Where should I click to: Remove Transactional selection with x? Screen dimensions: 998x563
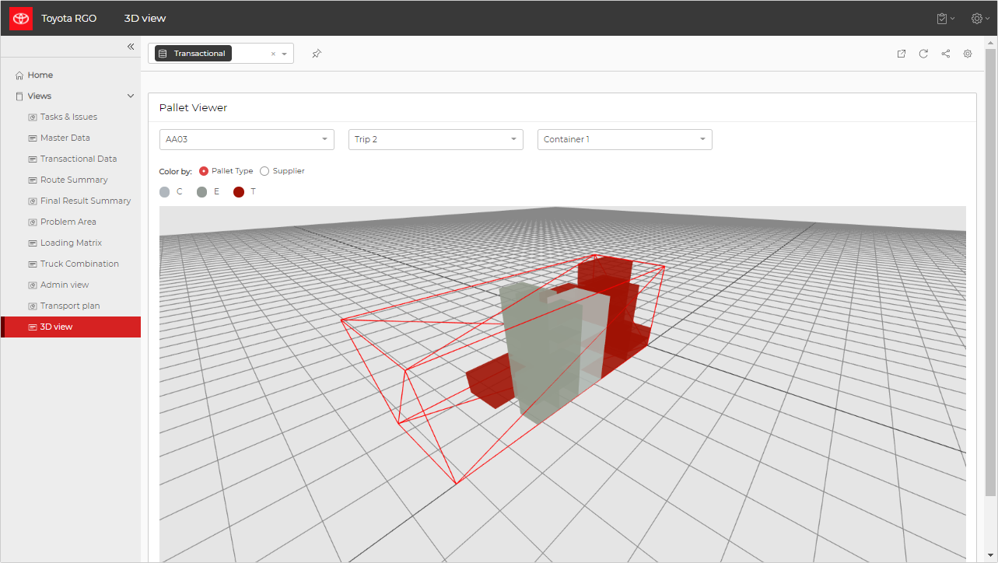273,54
